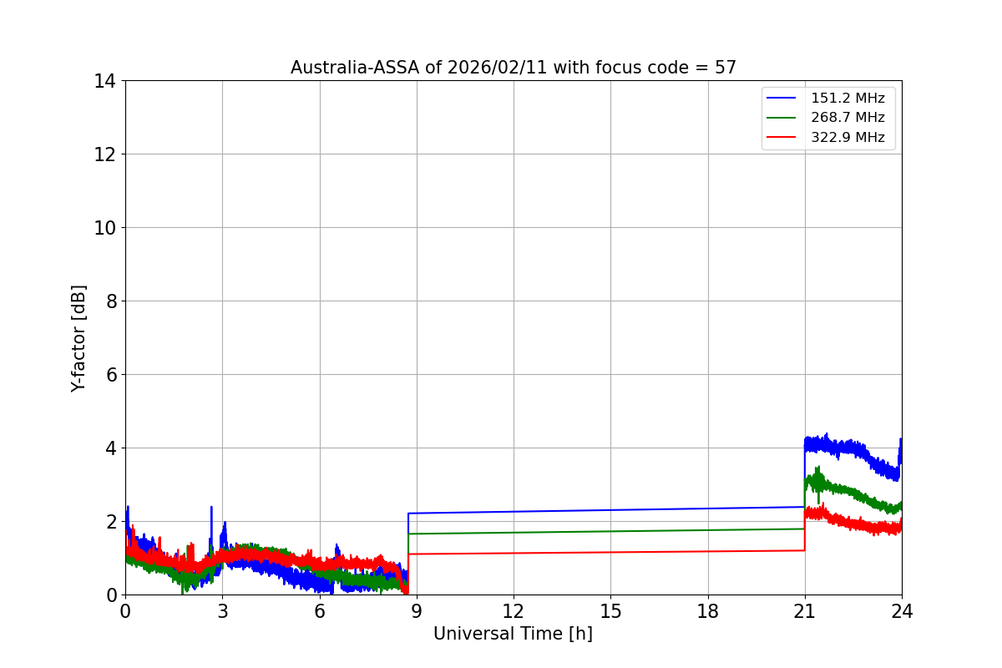
Task: Click x-axis tick label 18
Action: click(x=708, y=611)
